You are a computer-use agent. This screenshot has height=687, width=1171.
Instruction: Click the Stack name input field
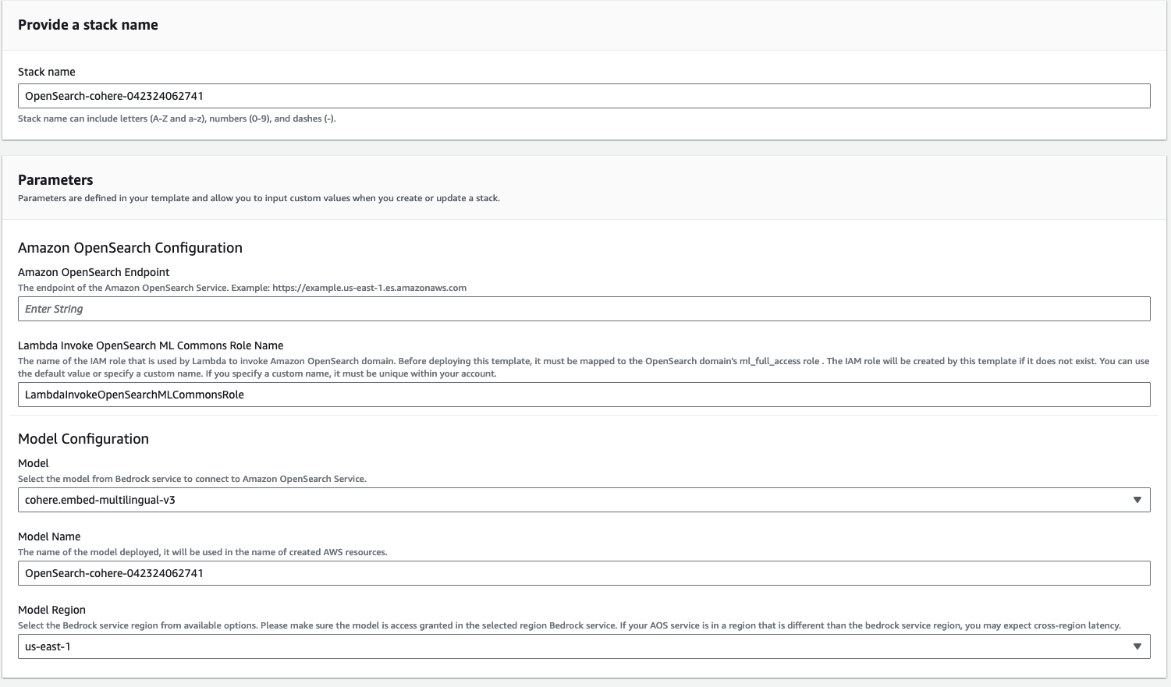[584, 96]
